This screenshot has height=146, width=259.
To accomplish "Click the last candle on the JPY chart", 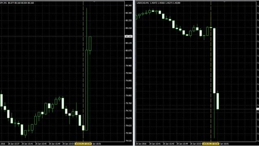I will point(90,43).
